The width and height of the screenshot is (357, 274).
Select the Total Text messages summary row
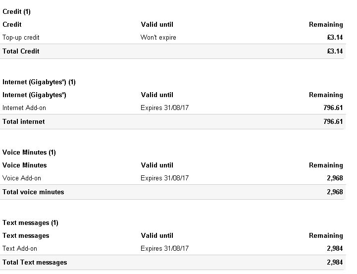coord(173,263)
